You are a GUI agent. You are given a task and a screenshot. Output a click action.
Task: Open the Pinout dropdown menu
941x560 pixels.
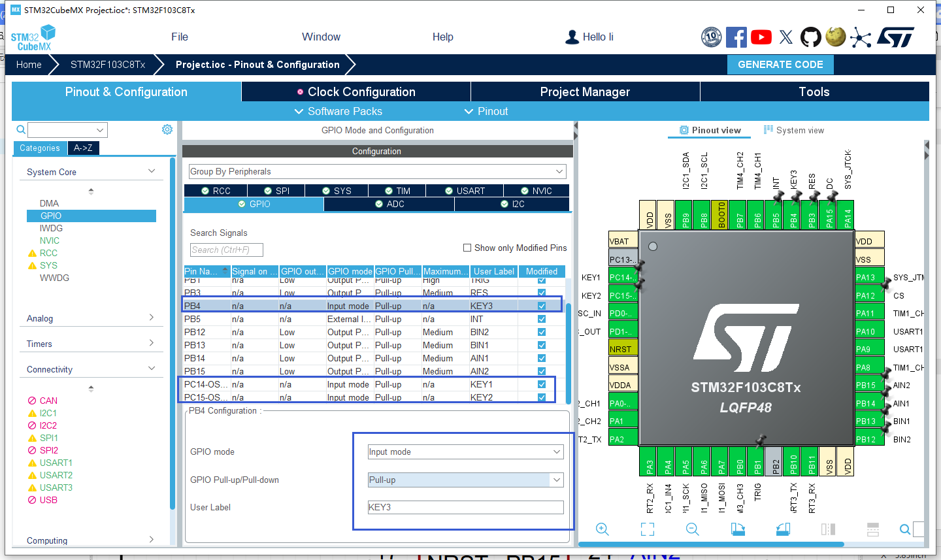(486, 111)
